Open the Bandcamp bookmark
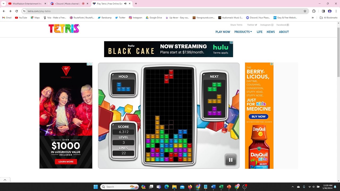The image size is (340, 191). (x=104, y=18)
